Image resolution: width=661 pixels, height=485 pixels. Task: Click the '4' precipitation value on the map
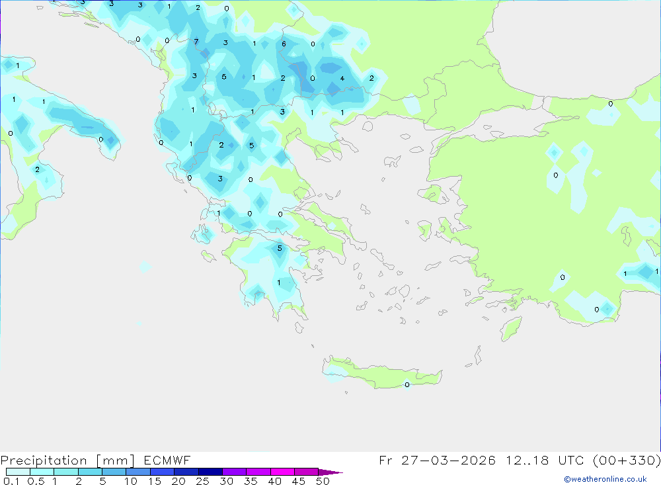pyautogui.click(x=342, y=78)
